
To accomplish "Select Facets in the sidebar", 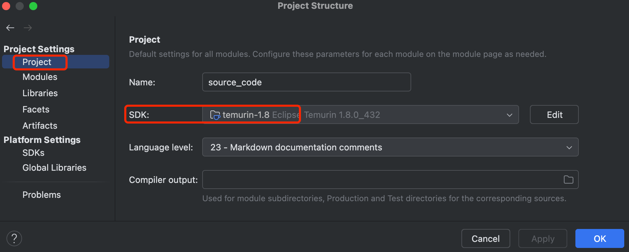I will 36,109.
